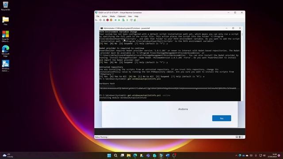This screenshot has width=283, height=159.
Task: Click the taskbar Search icon
Action: (116, 155)
